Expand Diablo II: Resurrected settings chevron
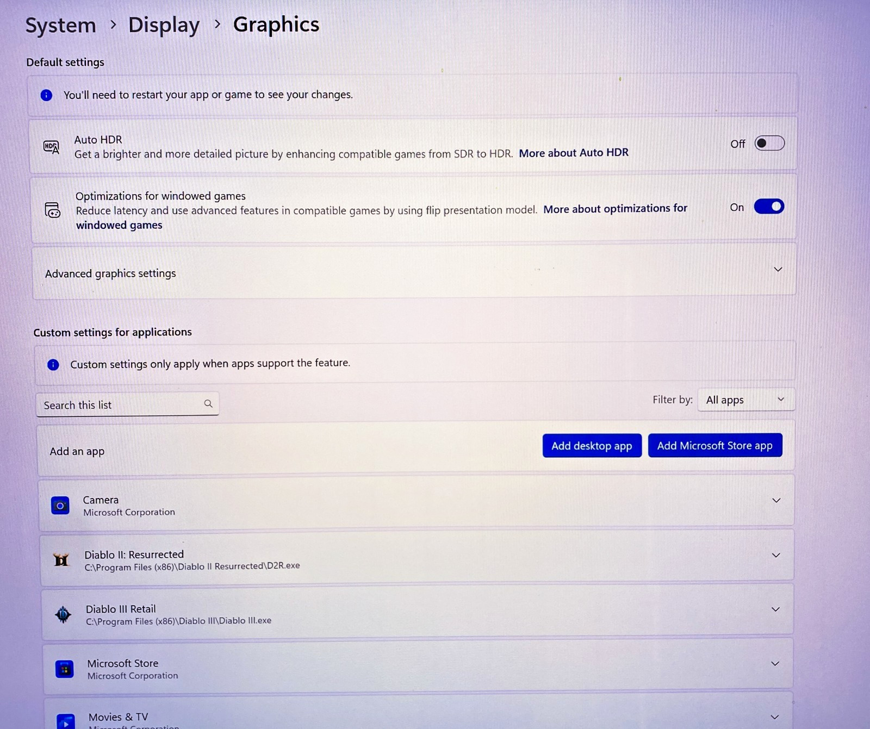 [776, 555]
